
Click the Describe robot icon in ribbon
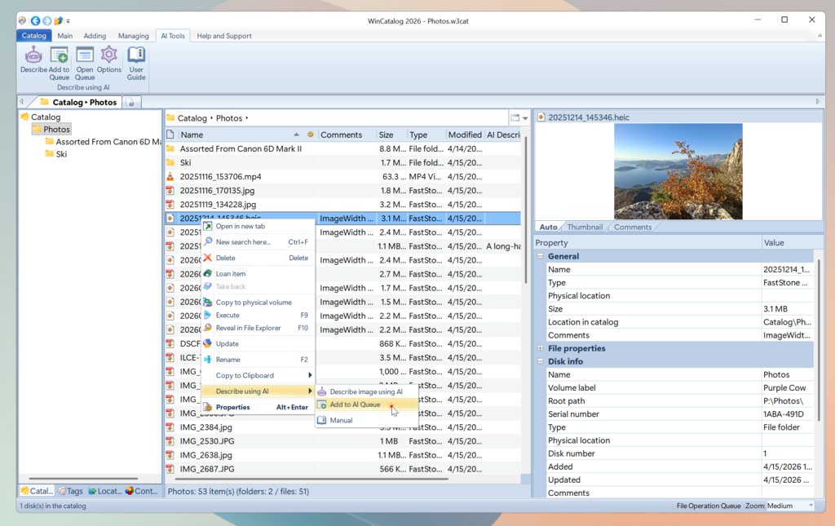[x=33, y=56]
